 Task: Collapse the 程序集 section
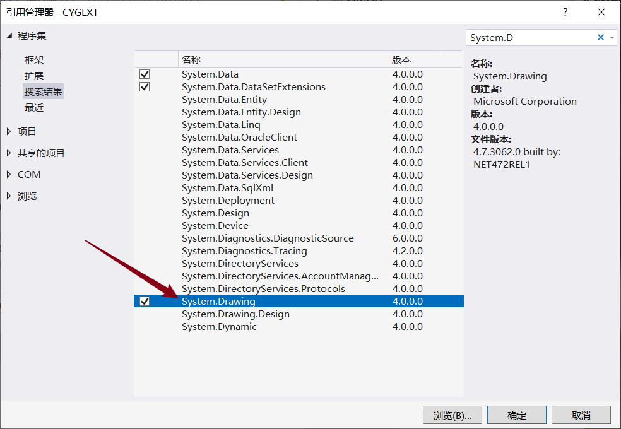[9, 36]
